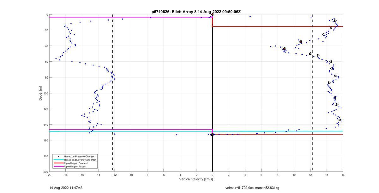Click velocity axis tick label '4'

point(245,175)
